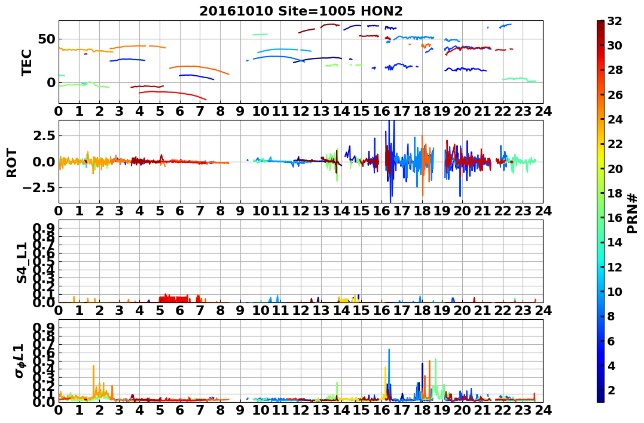Click the dark blue bottom of PRN colorbar

(600, 397)
